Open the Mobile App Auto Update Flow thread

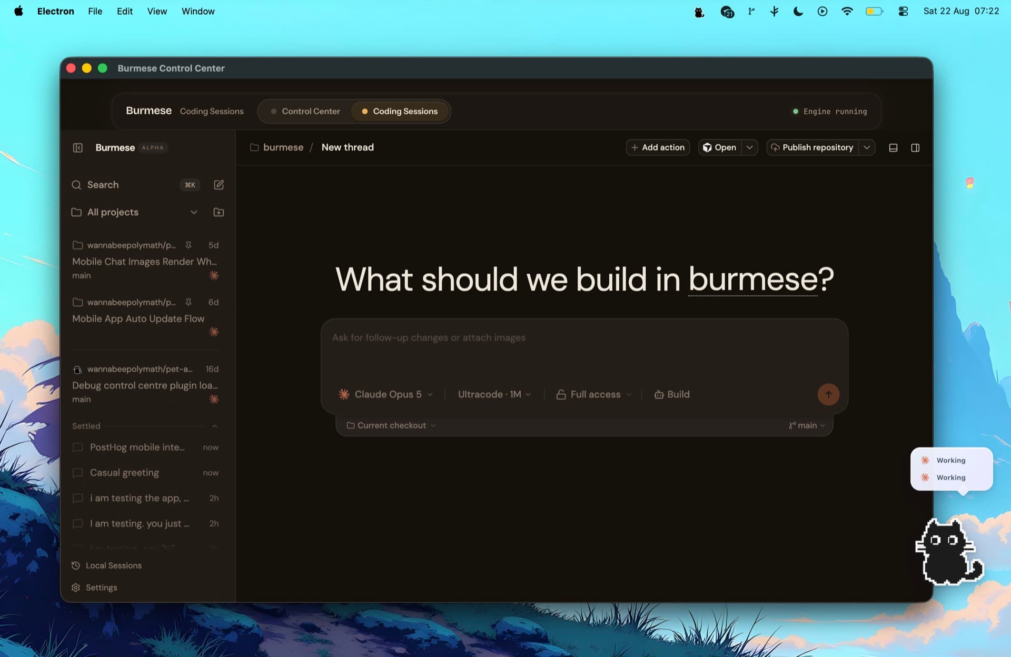(x=145, y=317)
